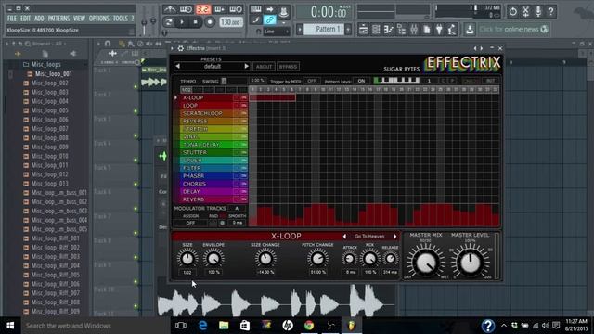Click the pattern selector right arrow
This screenshot has width=594, height=334.
pyautogui.click(x=348, y=29)
